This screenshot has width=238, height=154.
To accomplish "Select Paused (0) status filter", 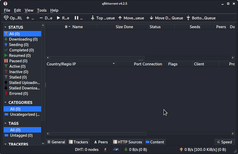I will 22,61.
